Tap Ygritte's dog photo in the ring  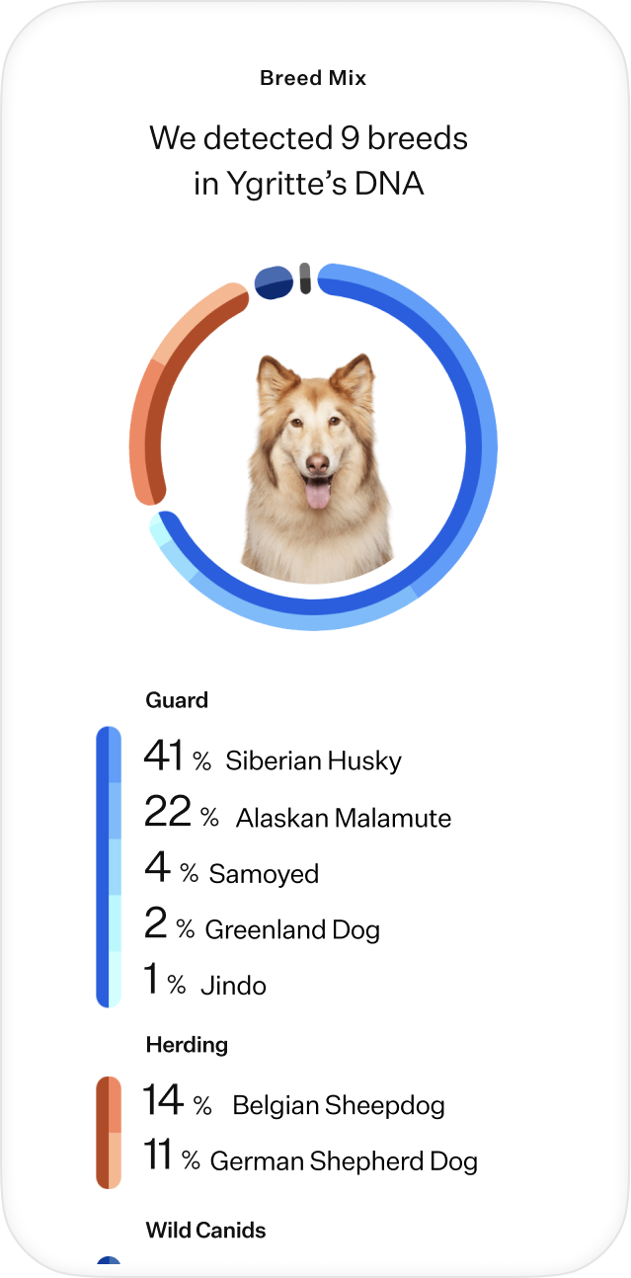[x=316, y=468]
